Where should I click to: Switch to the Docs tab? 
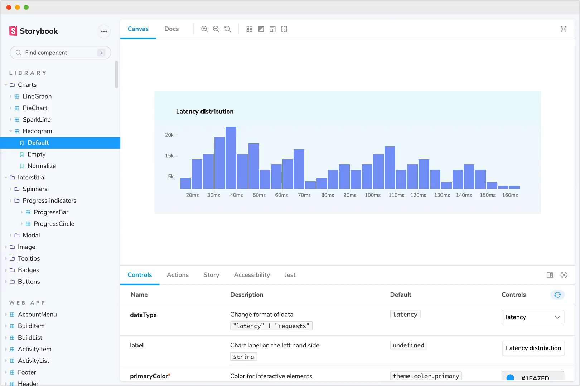click(x=171, y=29)
